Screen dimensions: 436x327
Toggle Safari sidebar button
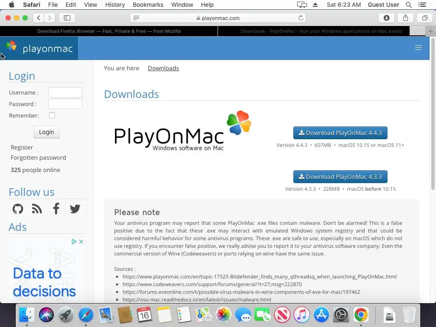[67, 18]
